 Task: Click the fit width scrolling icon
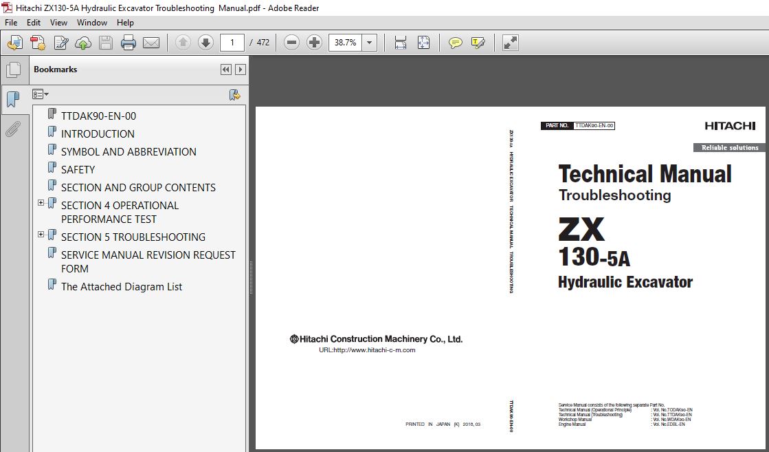[400, 43]
